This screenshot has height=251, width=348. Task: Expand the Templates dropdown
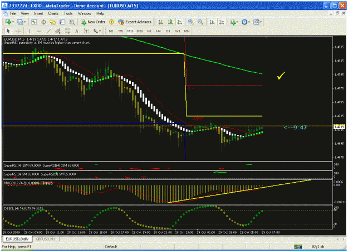(261, 22)
